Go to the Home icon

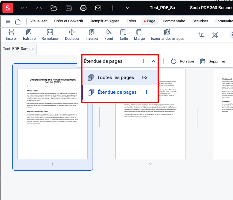pos(18,21)
